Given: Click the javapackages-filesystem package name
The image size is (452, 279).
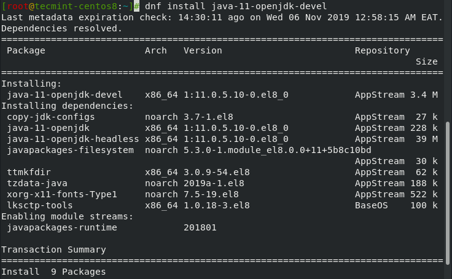Looking at the screenshot, I should click(70, 150).
